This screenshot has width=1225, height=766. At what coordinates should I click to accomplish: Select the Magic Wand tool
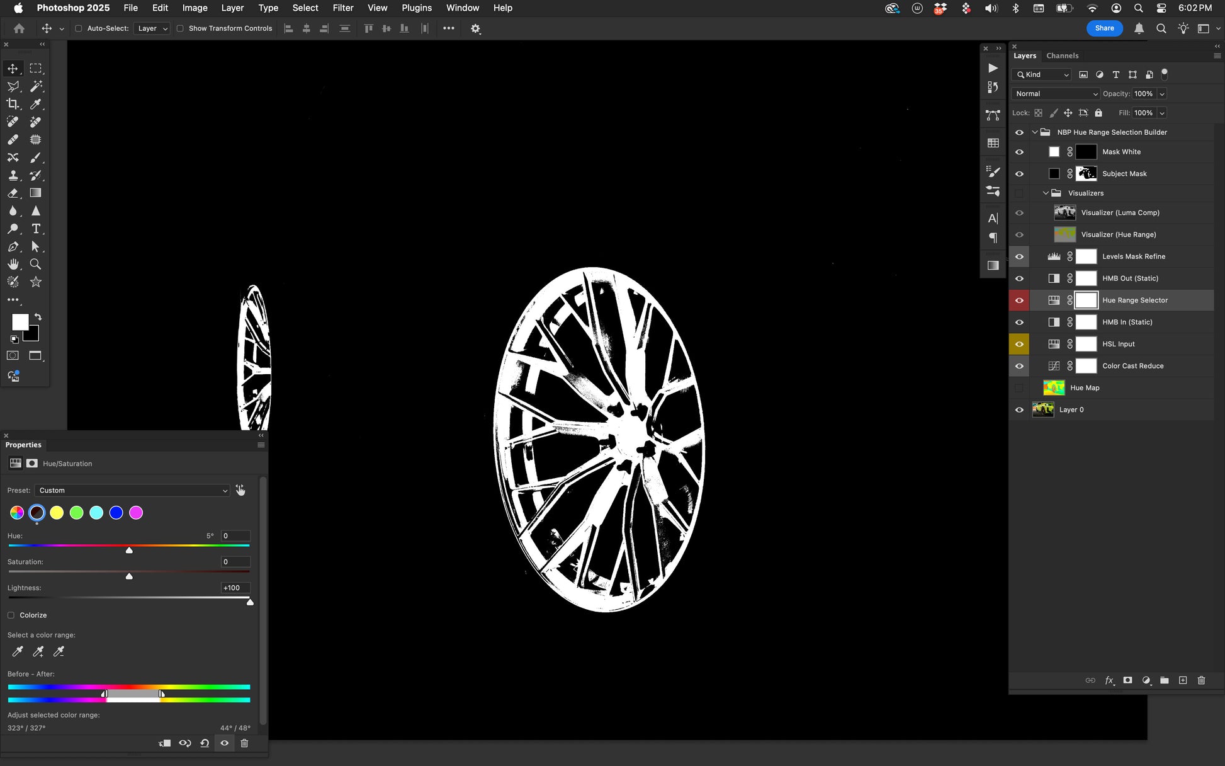coord(36,86)
